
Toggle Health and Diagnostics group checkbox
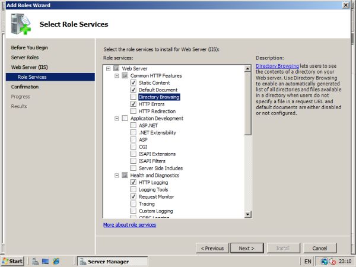point(125,175)
